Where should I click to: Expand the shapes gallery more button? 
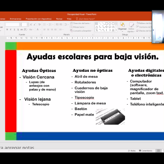point(116,30)
